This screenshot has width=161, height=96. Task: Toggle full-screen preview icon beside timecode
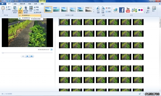[x=51, y=50]
